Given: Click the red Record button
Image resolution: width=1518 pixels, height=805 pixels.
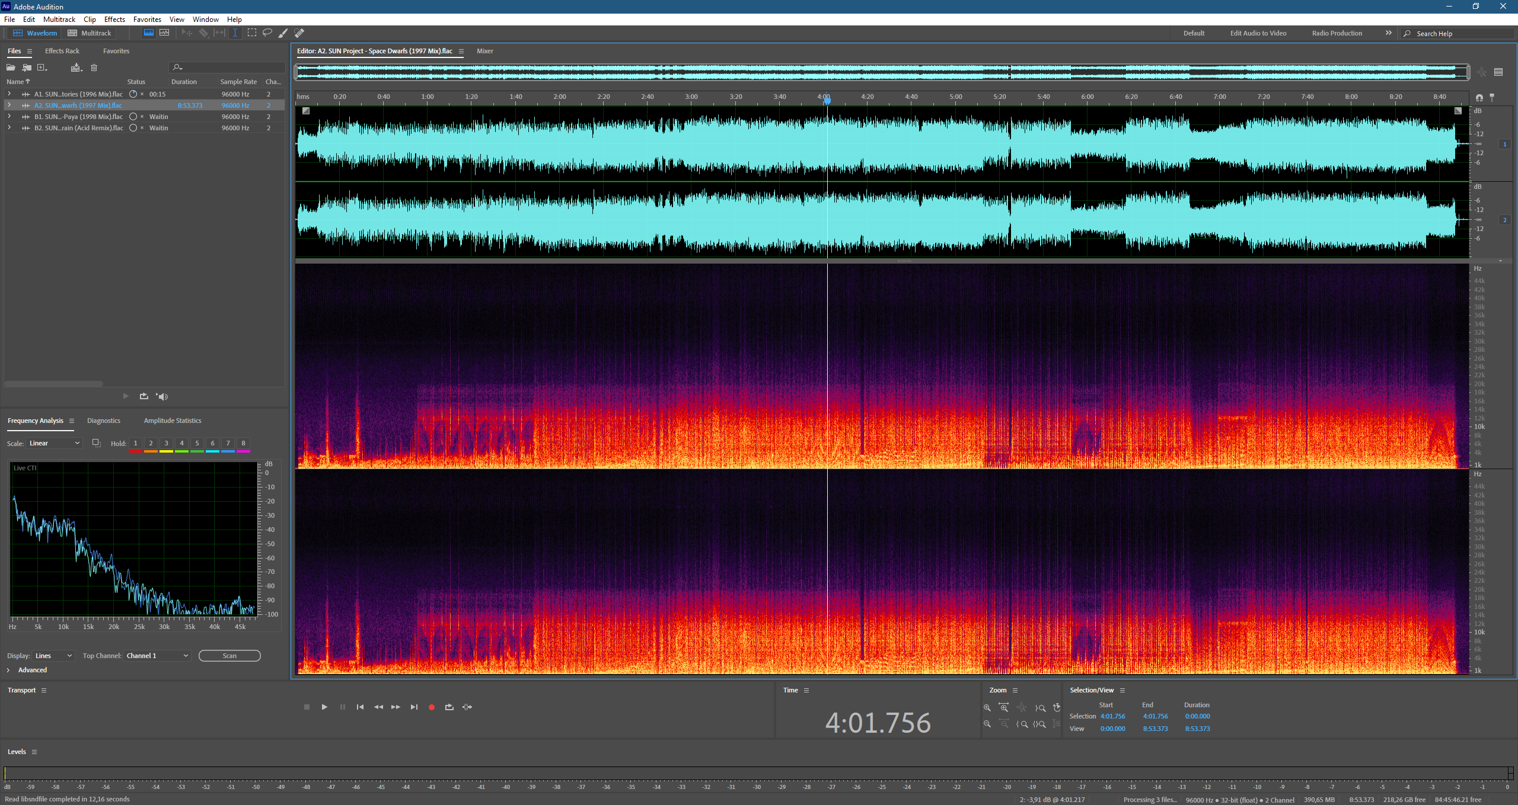Looking at the screenshot, I should click(432, 707).
